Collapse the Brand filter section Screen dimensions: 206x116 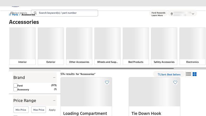coord(54,78)
